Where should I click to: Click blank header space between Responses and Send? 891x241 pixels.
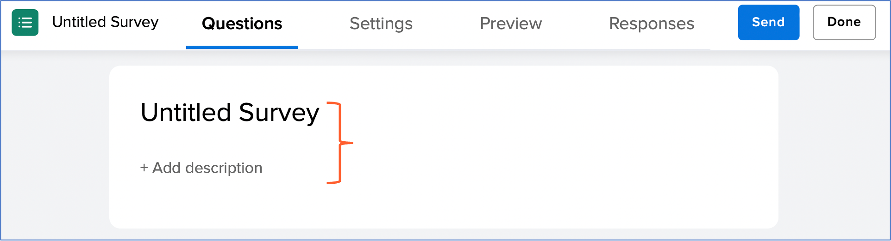click(x=716, y=23)
